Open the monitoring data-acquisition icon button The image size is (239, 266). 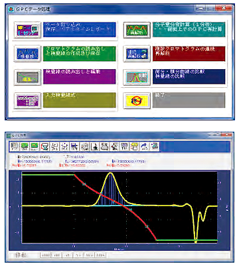[28, 30]
